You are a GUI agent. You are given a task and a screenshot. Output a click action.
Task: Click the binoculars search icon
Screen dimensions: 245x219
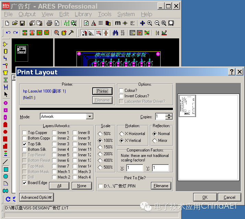click(x=115, y=33)
